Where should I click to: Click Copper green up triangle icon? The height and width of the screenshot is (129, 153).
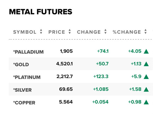(146, 102)
